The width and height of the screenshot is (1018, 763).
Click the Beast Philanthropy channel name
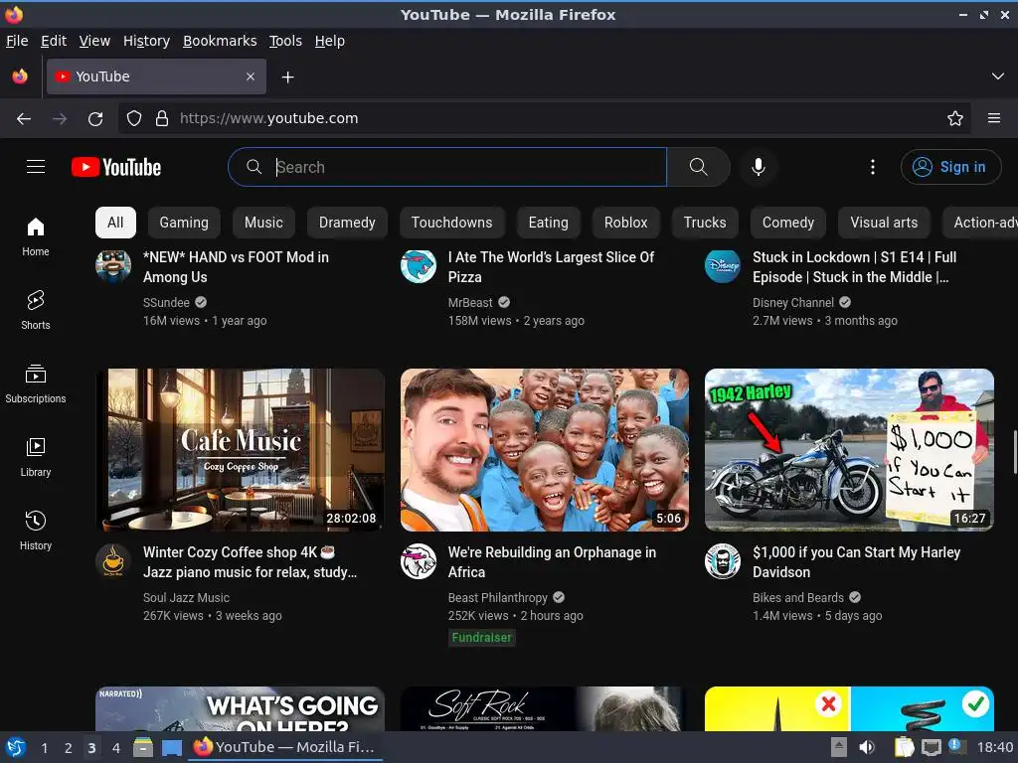[498, 597]
